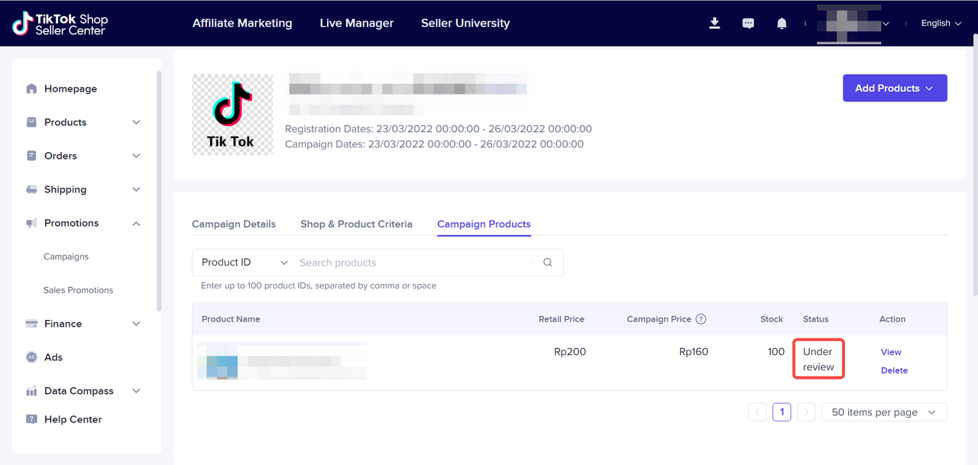Open the English language selector
Screen dimensions: 978x465
point(941,24)
